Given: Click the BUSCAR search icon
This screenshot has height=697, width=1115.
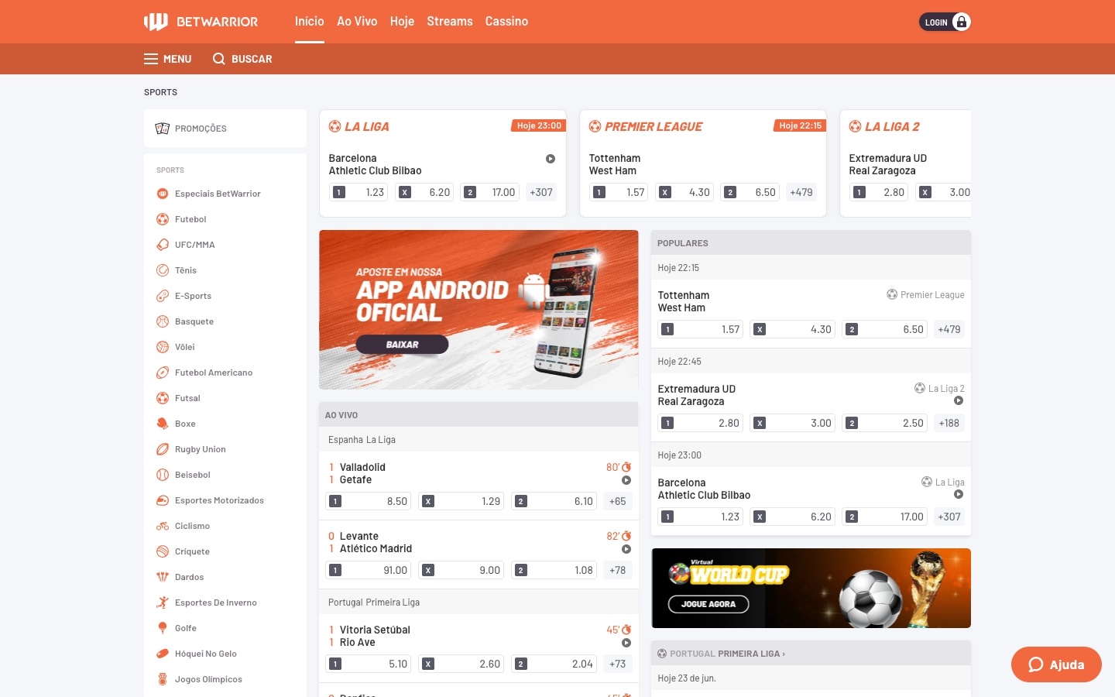Looking at the screenshot, I should (x=219, y=59).
